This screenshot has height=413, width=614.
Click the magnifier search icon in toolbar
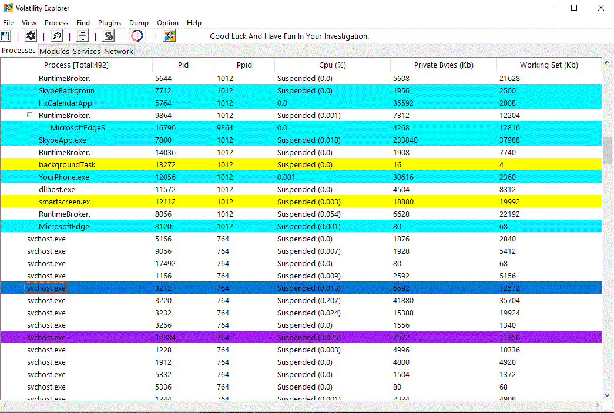(x=56, y=35)
